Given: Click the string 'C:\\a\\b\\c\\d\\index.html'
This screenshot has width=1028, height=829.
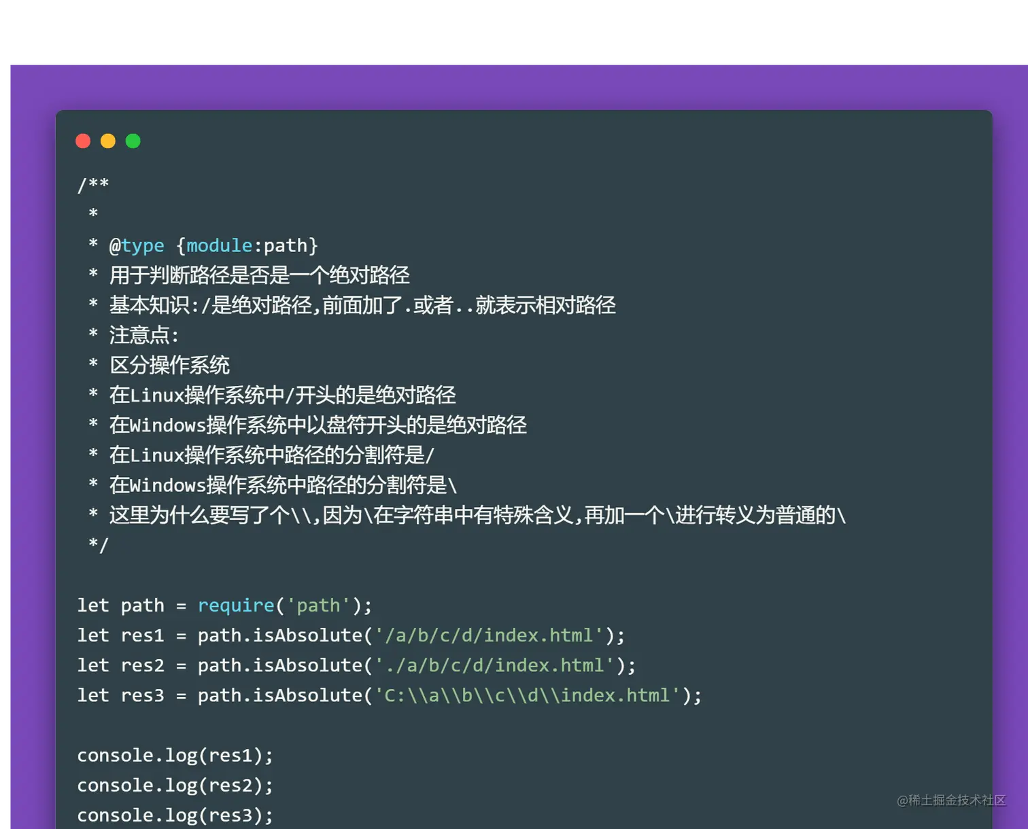Looking at the screenshot, I should point(528,694).
